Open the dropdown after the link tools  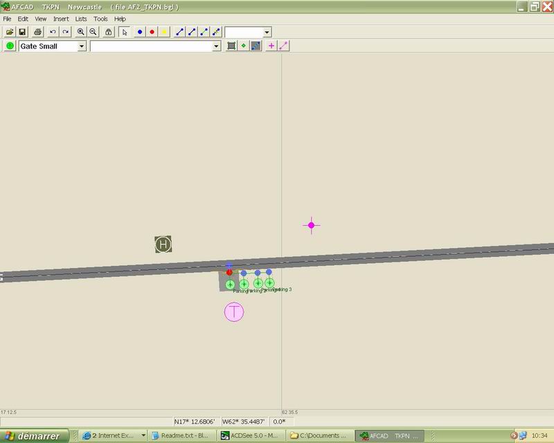tap(267, 32)
